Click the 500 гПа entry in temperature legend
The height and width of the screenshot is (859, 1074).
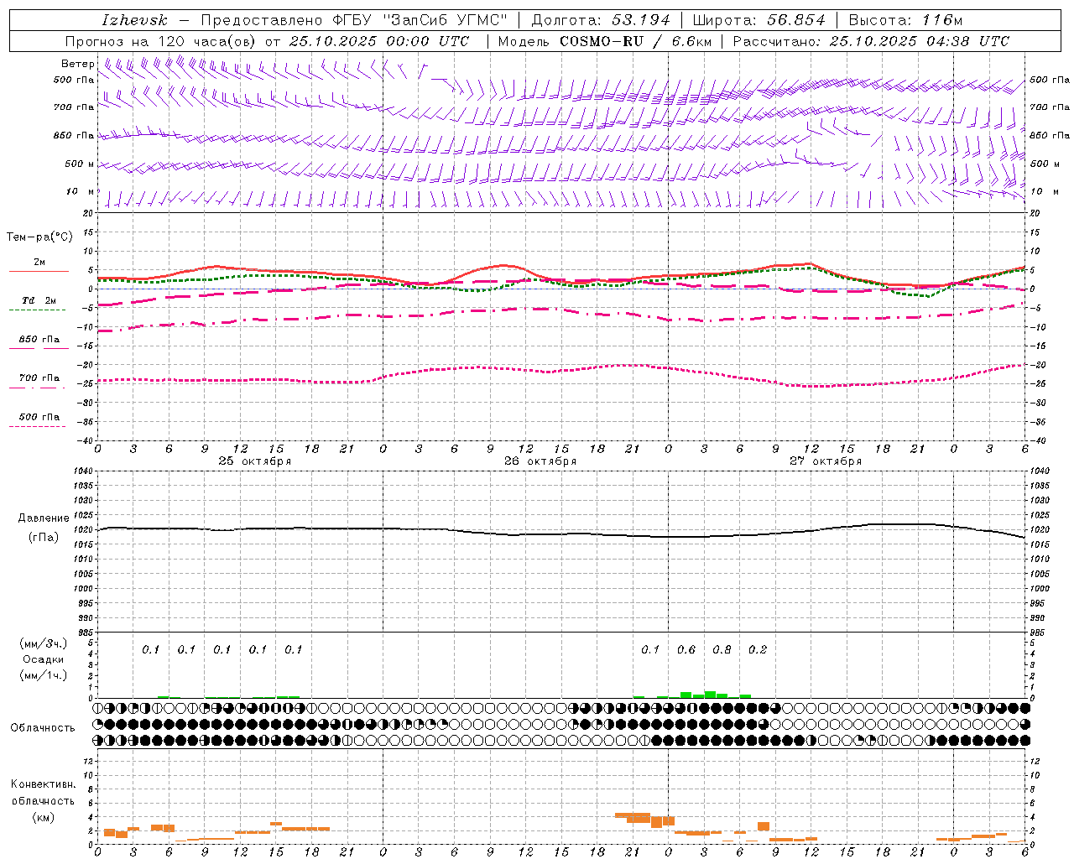coord(39,417)
